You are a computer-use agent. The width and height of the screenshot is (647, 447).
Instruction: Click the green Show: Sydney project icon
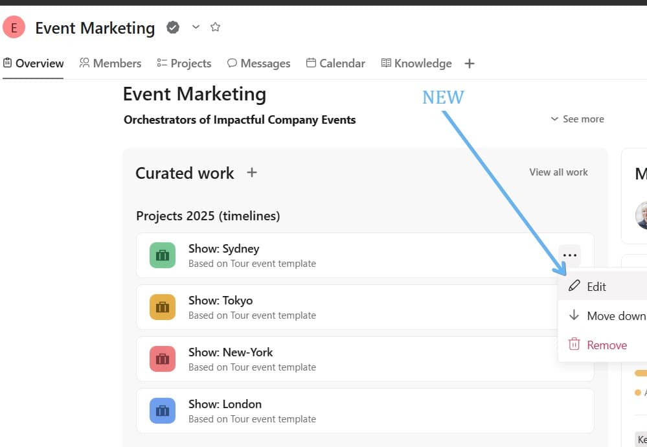point(163,255)
